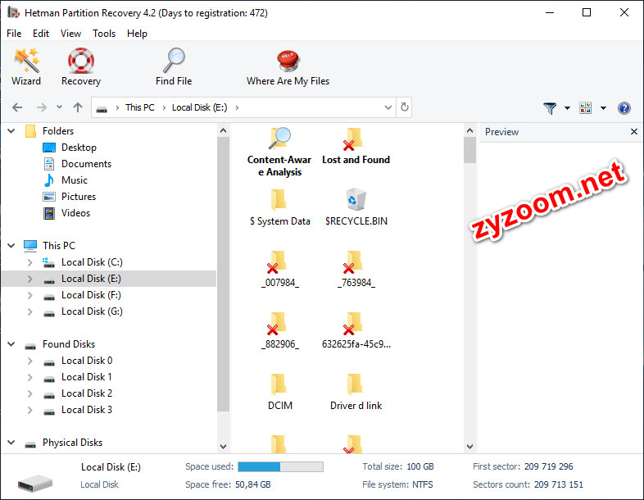
Task: Open the Driver d link folder
Action: pos(356,392)
